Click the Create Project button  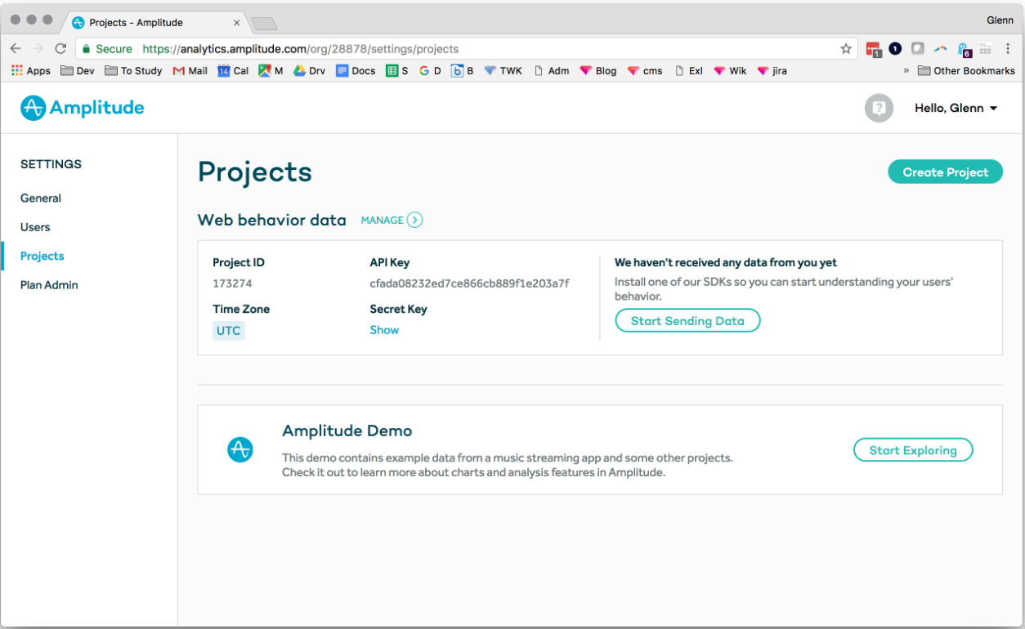(x=945, y=172)
